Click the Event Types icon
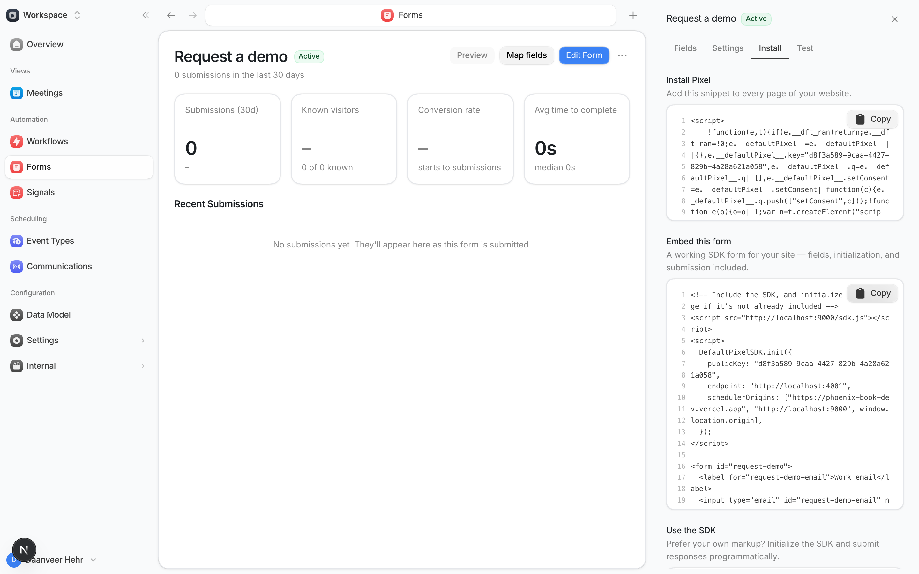This screenshot has height=574, width=919. (x=16, y=241)
